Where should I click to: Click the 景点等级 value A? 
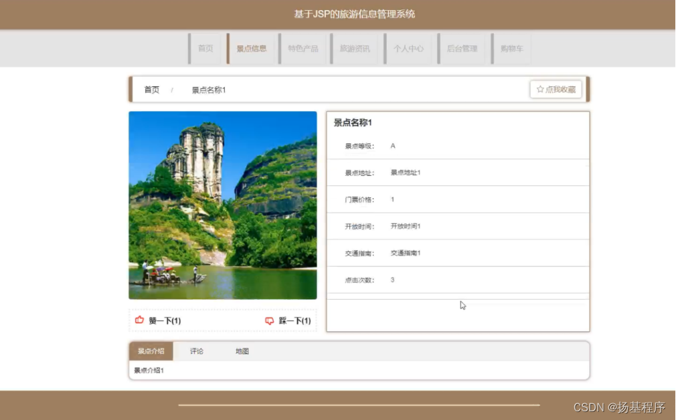(x=393, y=146)
